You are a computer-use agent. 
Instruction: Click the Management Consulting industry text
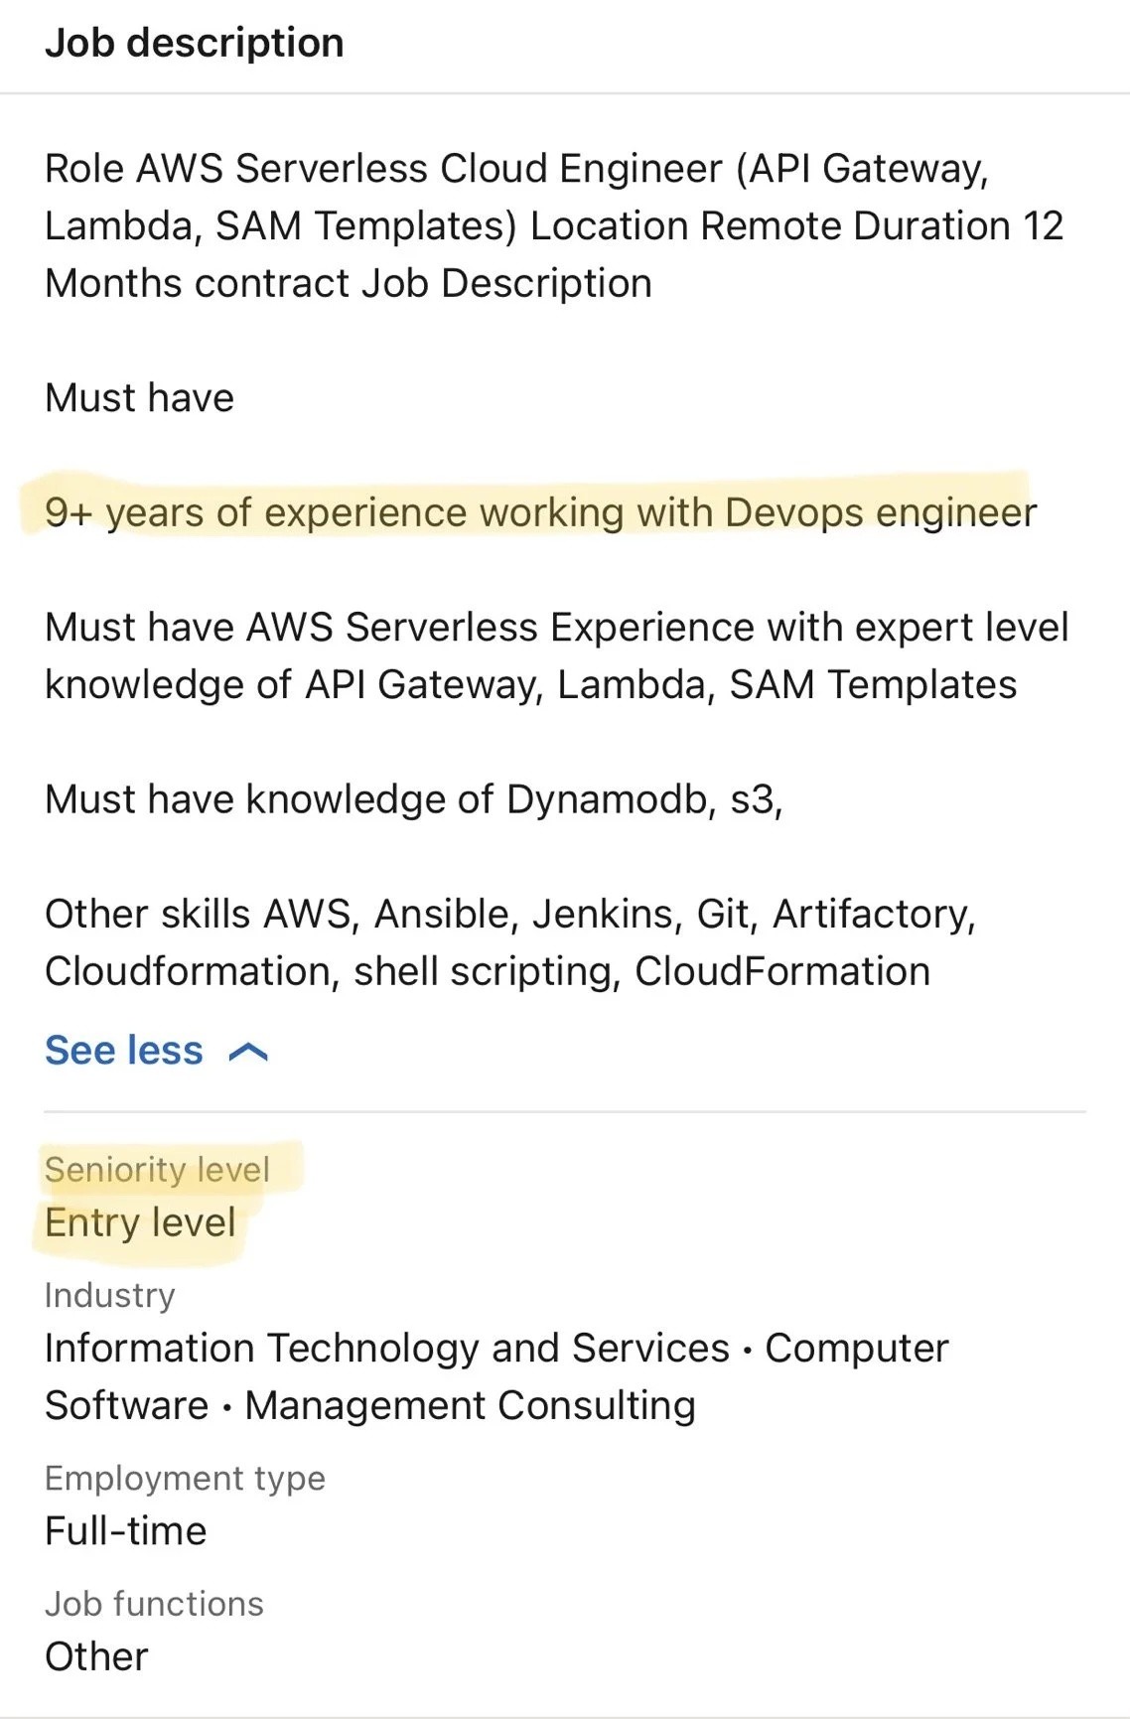click(x=470, y=1406)
